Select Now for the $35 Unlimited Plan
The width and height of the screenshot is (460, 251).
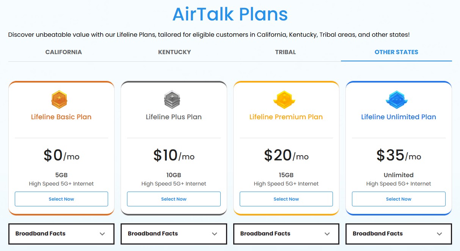click(x=398, y=199)
